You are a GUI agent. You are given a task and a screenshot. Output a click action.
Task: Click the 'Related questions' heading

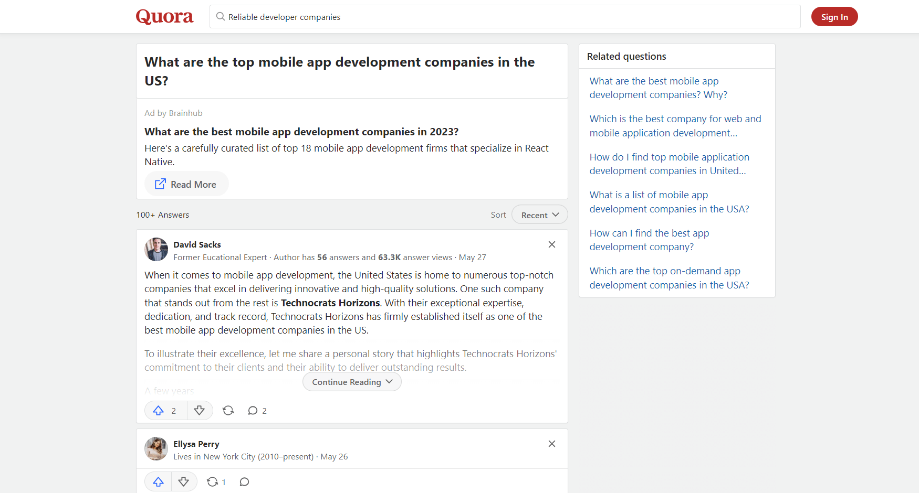[x=626, y=57]
